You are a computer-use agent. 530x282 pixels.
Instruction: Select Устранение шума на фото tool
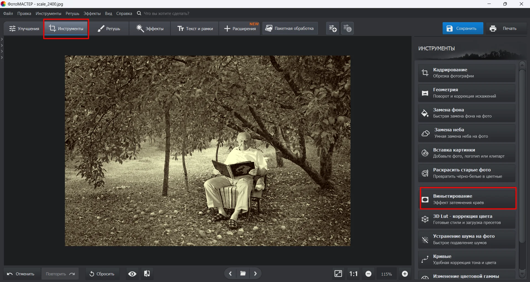click(x=466, y=239)
